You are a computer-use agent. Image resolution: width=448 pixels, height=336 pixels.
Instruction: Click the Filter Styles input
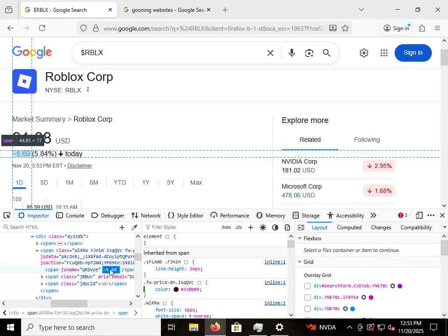click(181, 227)
